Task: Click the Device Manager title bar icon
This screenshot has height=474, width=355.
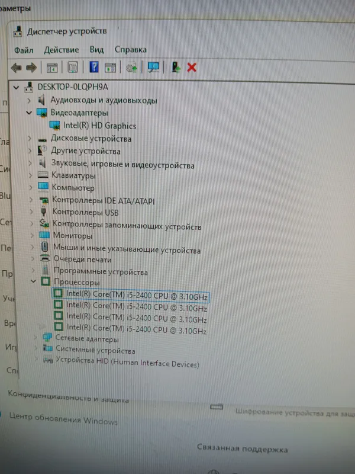Action: pos(18,31)
